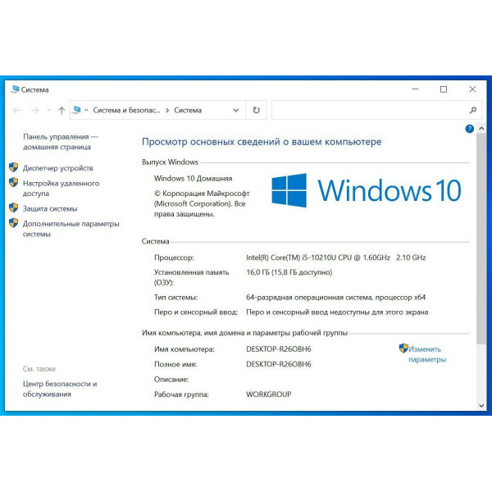Click the Forward navigation arrow

[x=35, y=111]
